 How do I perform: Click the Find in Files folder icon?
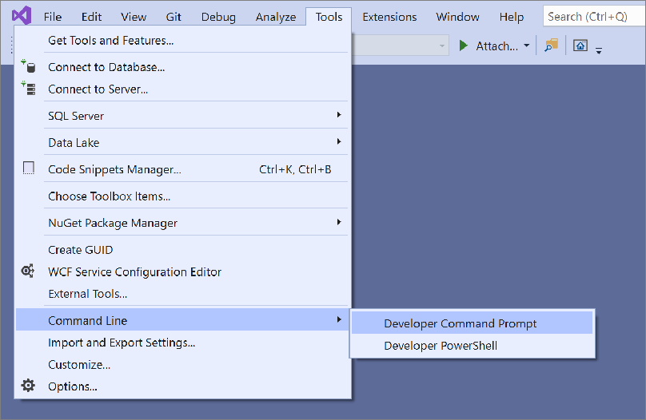coord(551,46)
